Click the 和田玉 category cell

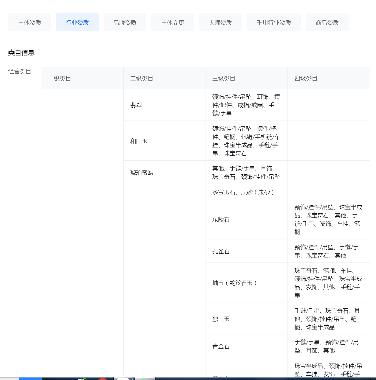click(x=139, y=141)
